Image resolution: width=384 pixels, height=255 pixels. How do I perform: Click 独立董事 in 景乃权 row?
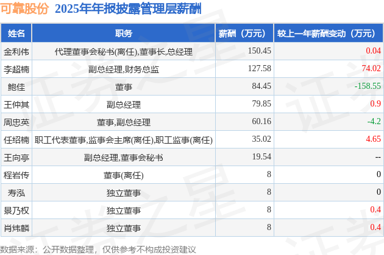click(x=124, y=211)
